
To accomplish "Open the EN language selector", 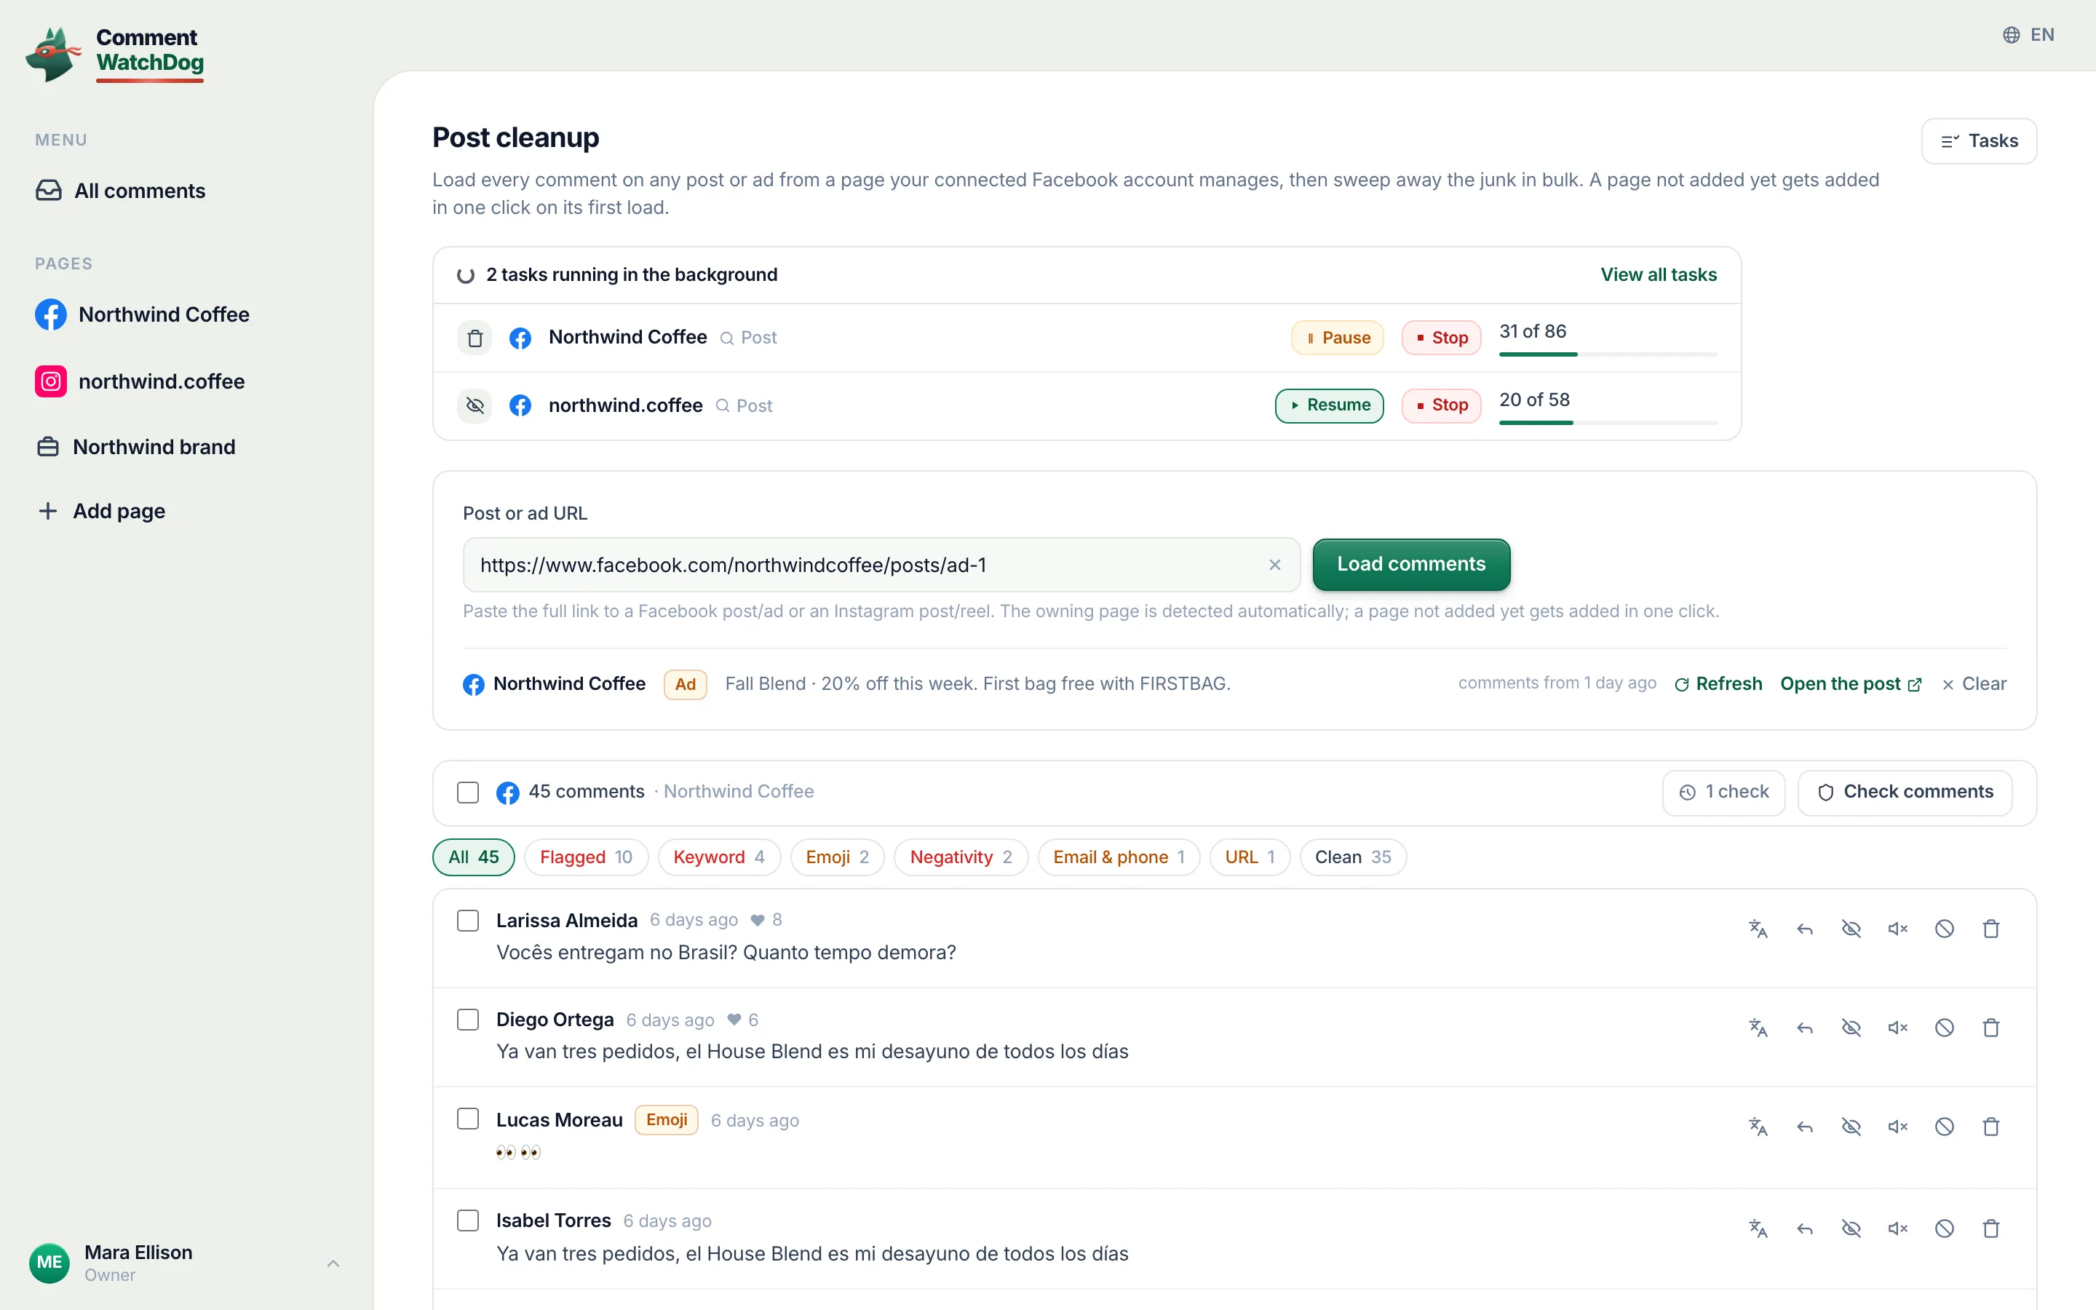I will 2028,35.
